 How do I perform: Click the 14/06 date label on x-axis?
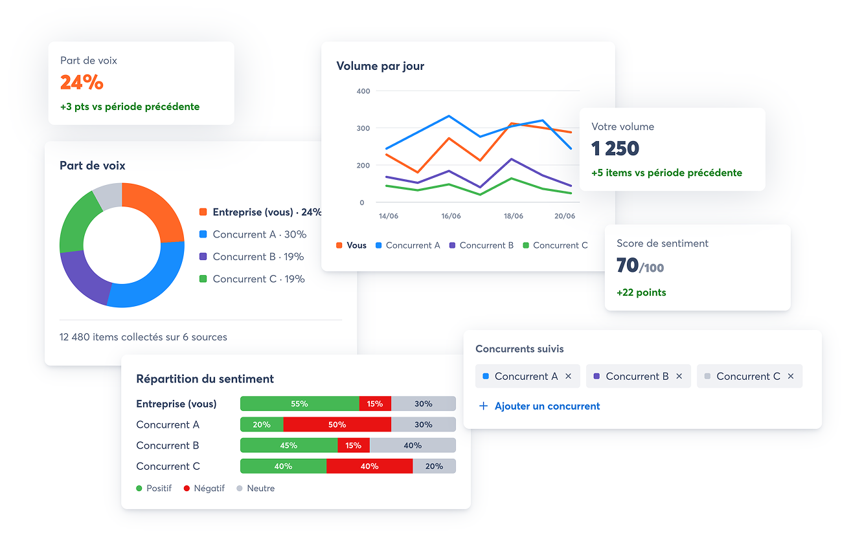tap(389, 216)
